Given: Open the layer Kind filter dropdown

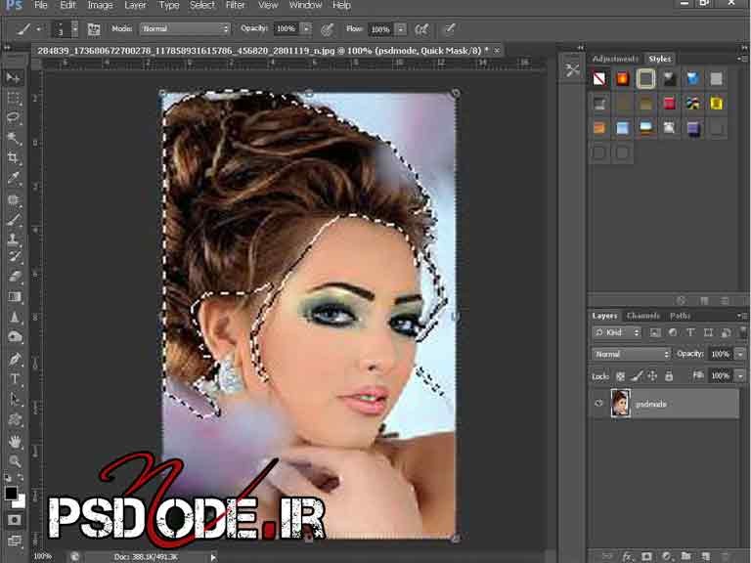Looking at the screenshot, I should click(x=616, y=332).
